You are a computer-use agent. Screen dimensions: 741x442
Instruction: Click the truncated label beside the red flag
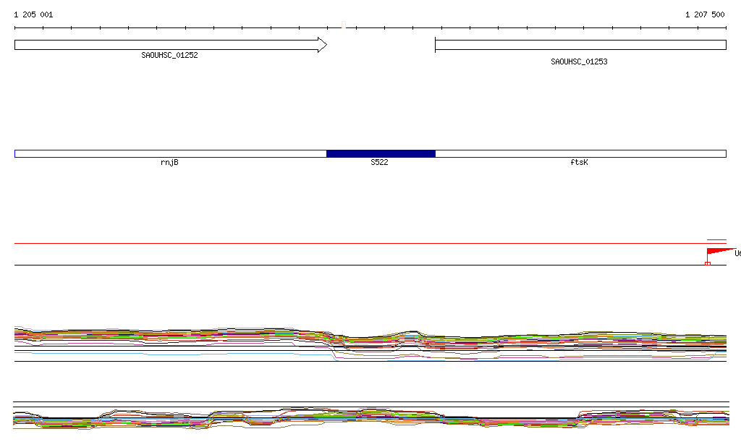737,253
